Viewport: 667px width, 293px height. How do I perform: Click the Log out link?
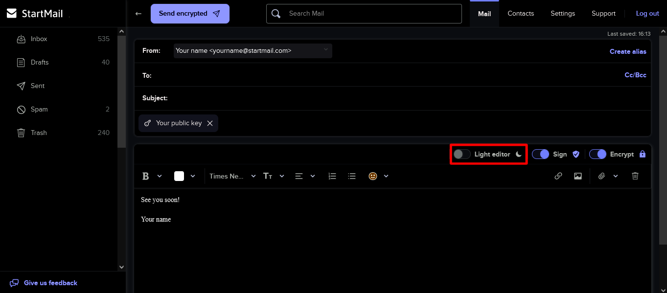(x=647, y=14)
